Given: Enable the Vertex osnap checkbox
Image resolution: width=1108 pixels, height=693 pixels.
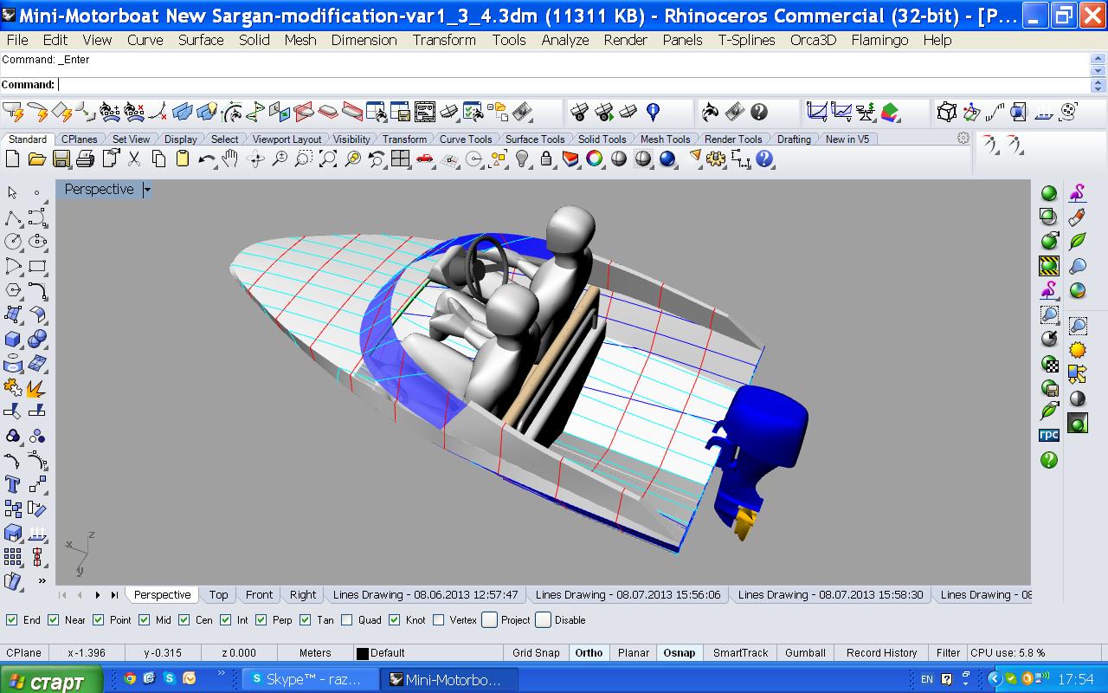Looking at the screenshot, I should click(x=439, y=620).
